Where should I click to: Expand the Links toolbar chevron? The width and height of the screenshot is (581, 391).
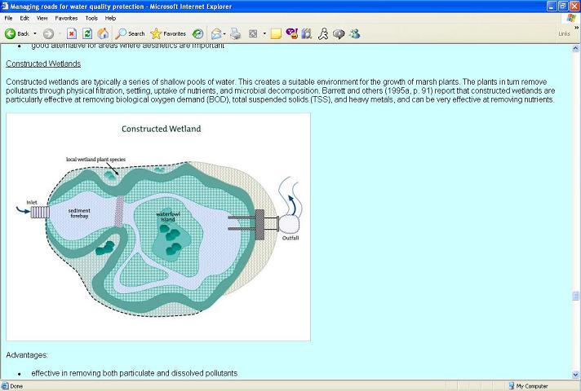click(576, 28)
